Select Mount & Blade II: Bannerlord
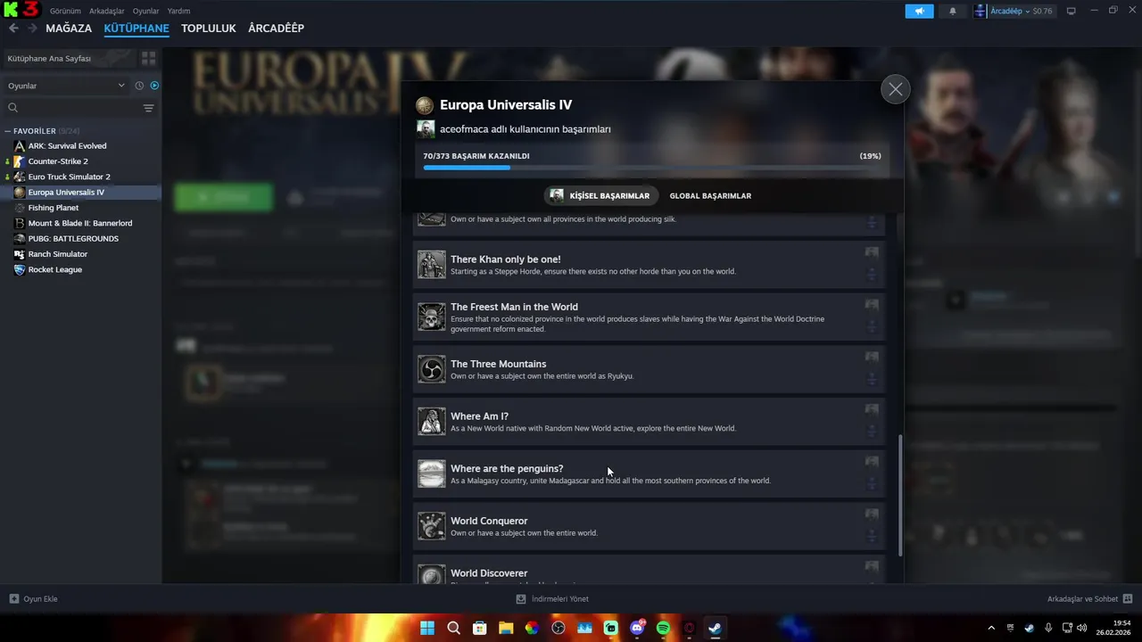This screenshot has height=642, width=1142. [x=80, y=223]
